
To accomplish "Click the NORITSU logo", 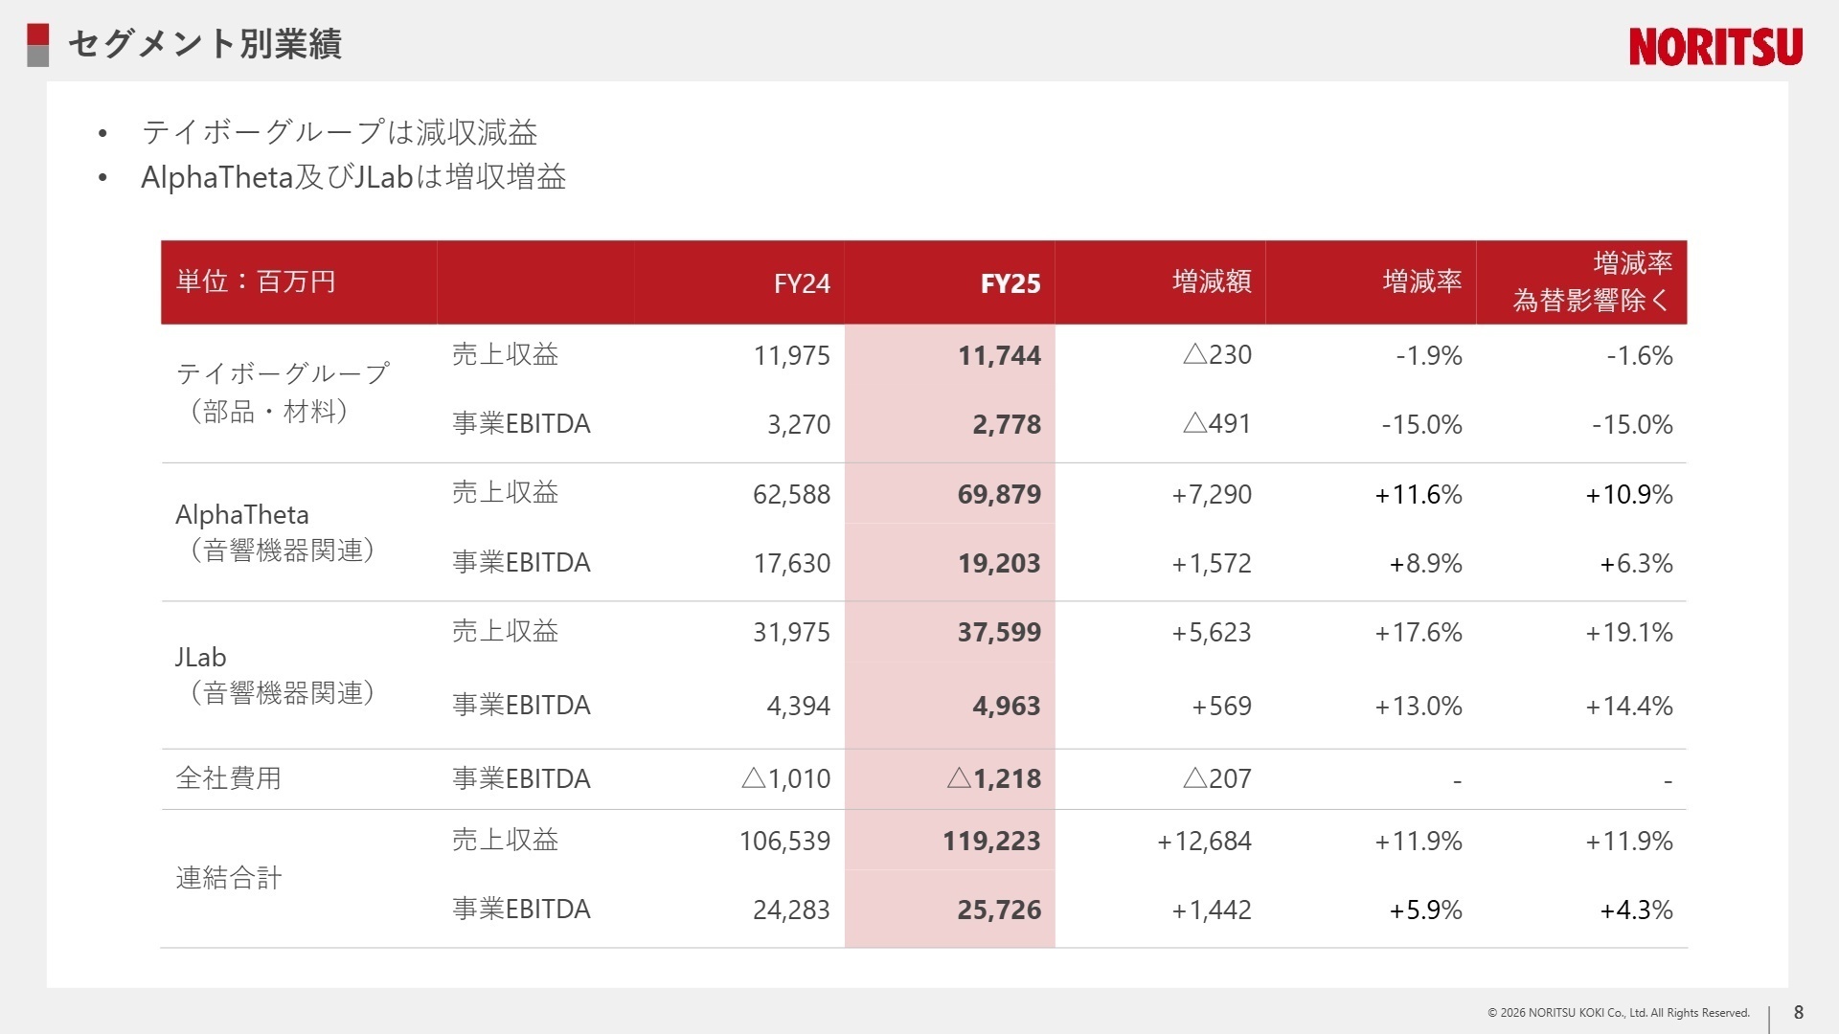I will (x=1714, y=46).
